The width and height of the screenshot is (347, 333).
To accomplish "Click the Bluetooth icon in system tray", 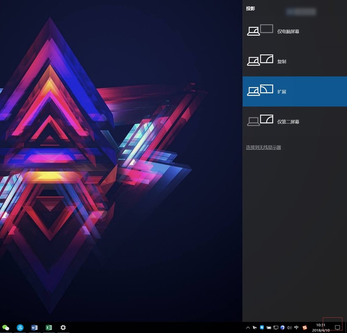I will click(262, 327).
